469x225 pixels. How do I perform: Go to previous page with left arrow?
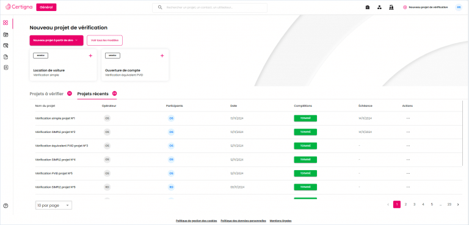pos(388,205)
